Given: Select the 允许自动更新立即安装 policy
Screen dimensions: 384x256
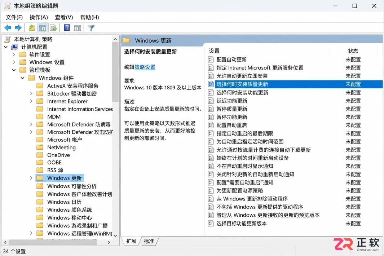Looking at the screenshot, I should (x=242, y=76).
